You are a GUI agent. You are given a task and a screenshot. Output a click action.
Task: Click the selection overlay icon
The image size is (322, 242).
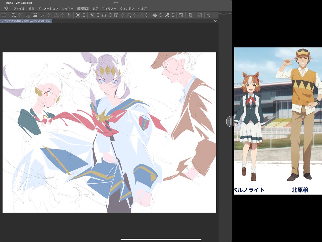[x=92, y=15]
